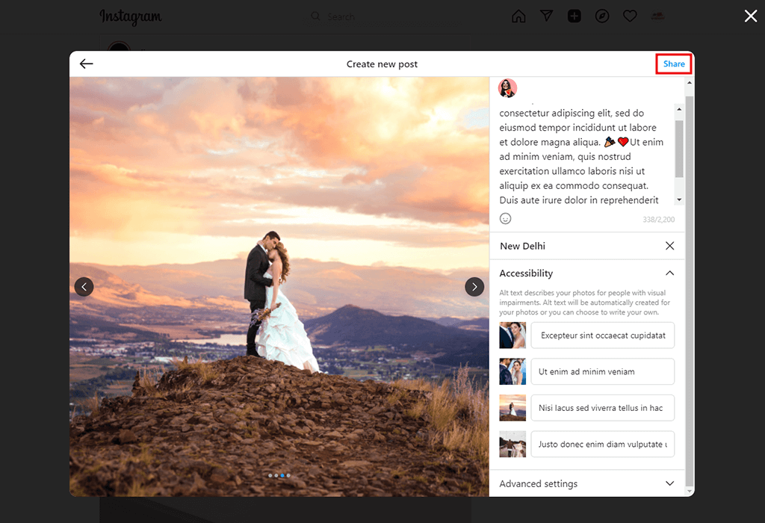The width and height of the screenshot is (765, 523).
Task: Show the previous photo with left chevron
Action: [84, 287]
